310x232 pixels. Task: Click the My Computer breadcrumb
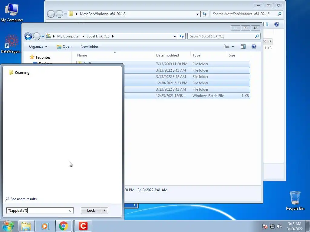coord(68,36)
